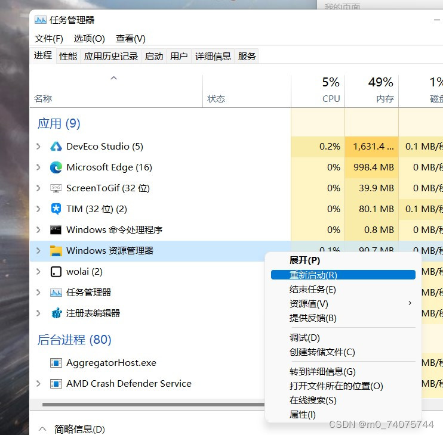Screen dimensions: 443x435
Task: Switch to the 启动 tab
Action: [x=154, y=57]
